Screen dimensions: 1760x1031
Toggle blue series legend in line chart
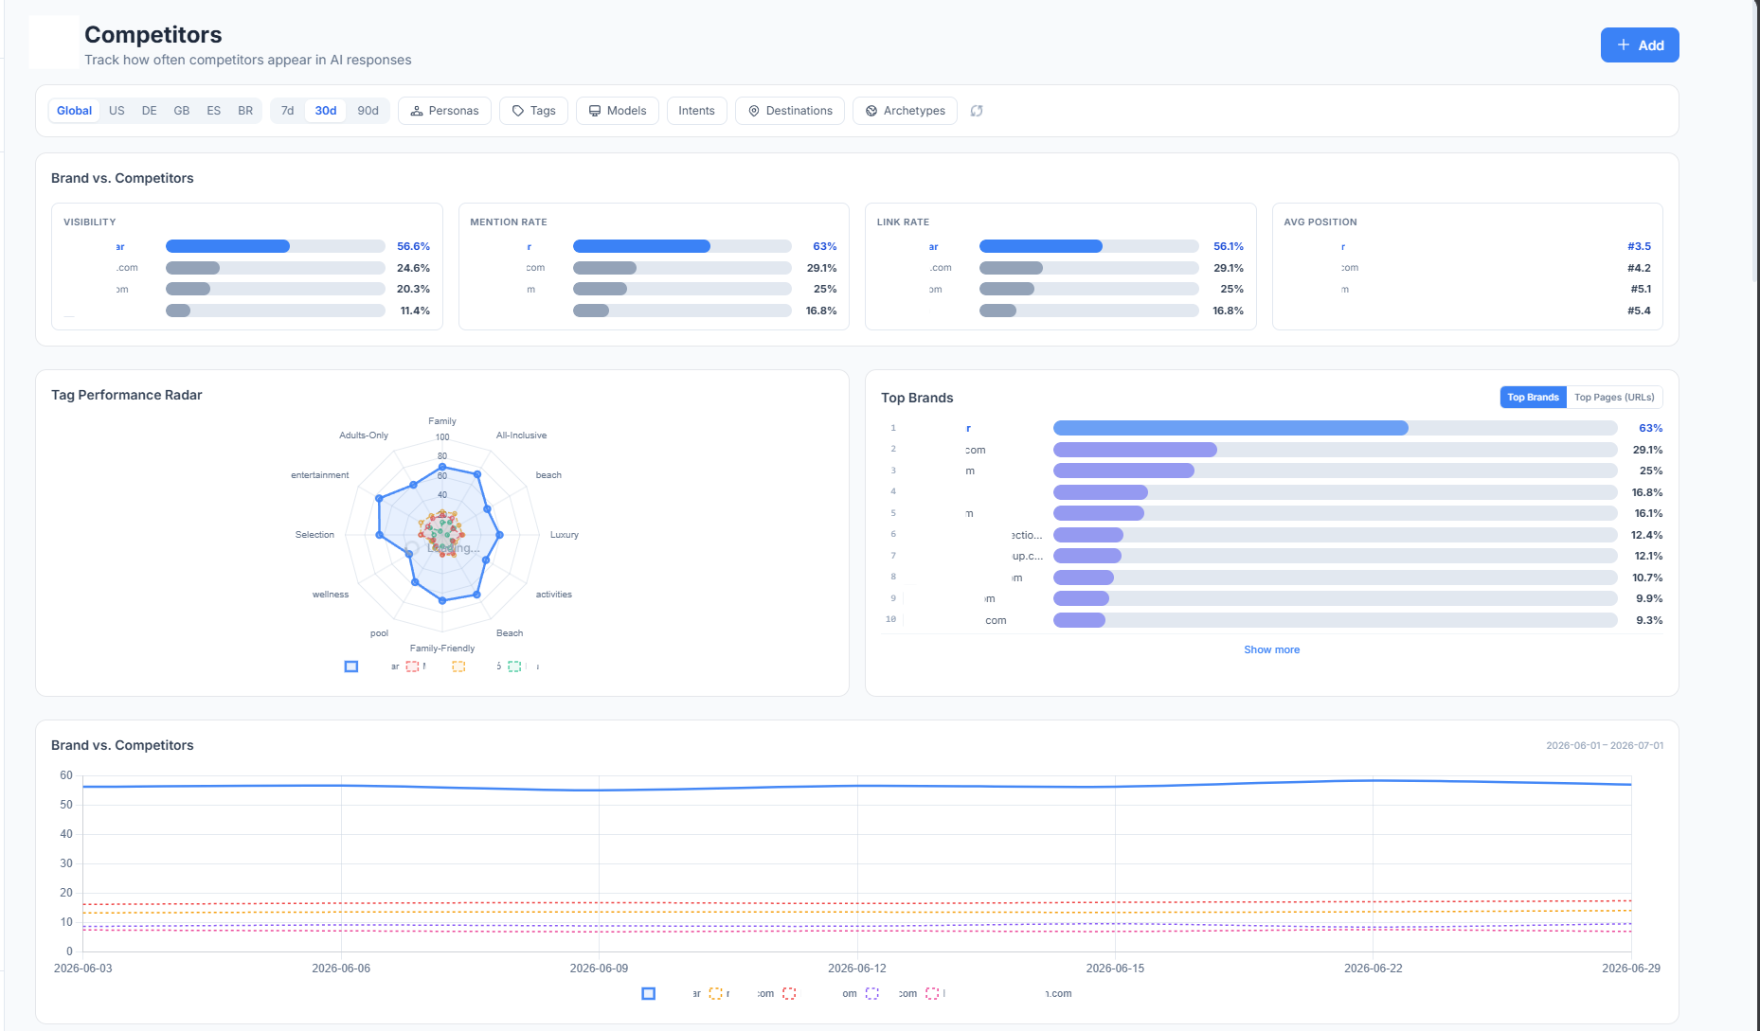[x=648, y=993]
